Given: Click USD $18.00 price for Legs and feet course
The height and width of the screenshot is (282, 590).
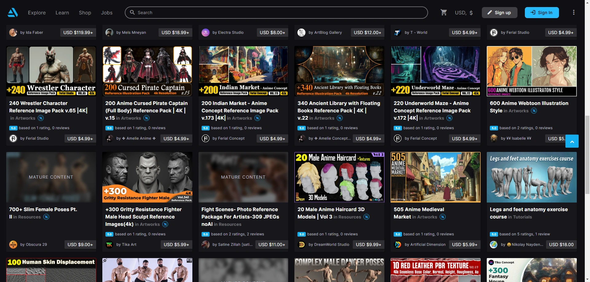Looking at the screenshot, I should pyautogui.click(x=561, y=245).
